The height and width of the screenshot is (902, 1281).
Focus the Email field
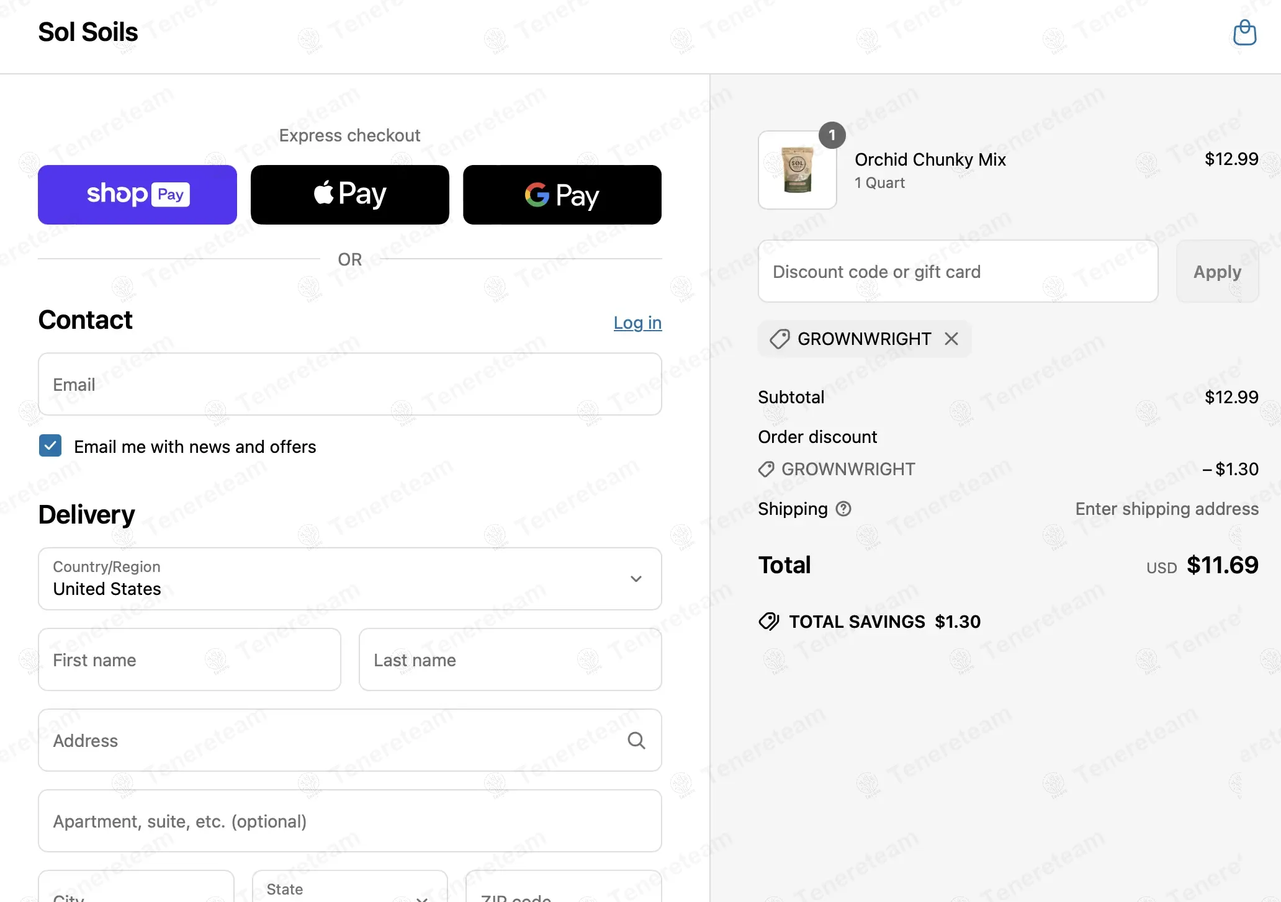click(350, 384)
